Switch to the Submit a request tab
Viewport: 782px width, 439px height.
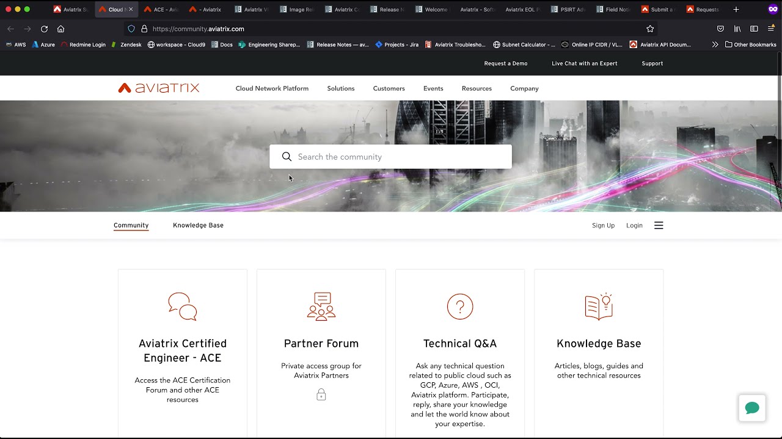[659, 9]
